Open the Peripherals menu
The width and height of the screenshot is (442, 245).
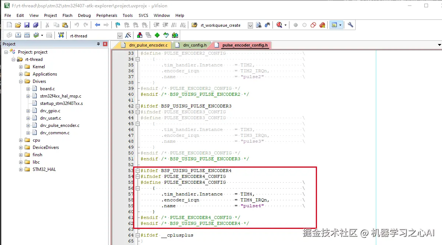point(107,15)
